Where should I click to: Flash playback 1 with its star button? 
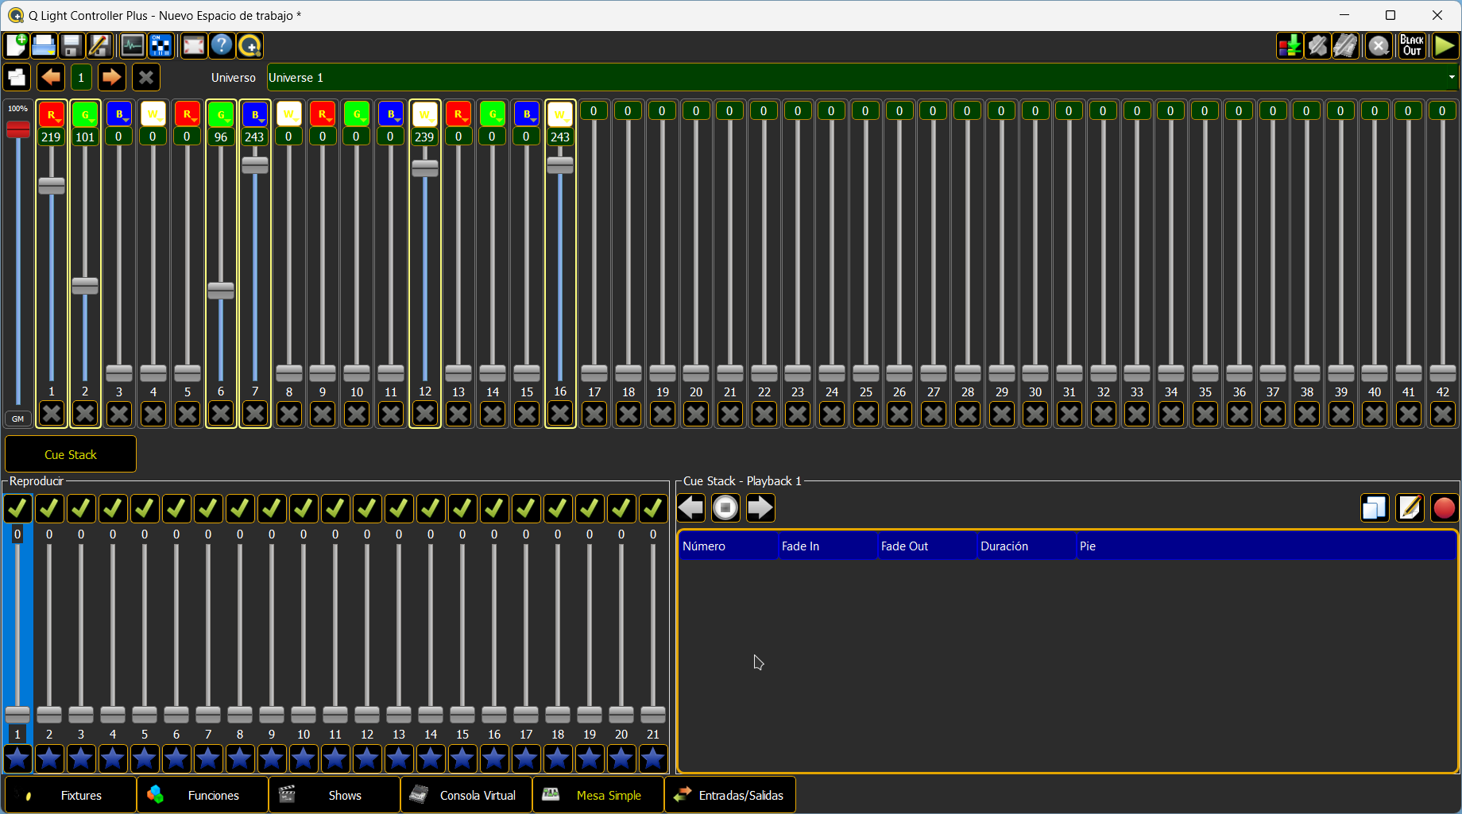(17, 758)
